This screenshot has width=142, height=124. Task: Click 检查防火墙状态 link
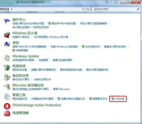[x=21, y=37]
